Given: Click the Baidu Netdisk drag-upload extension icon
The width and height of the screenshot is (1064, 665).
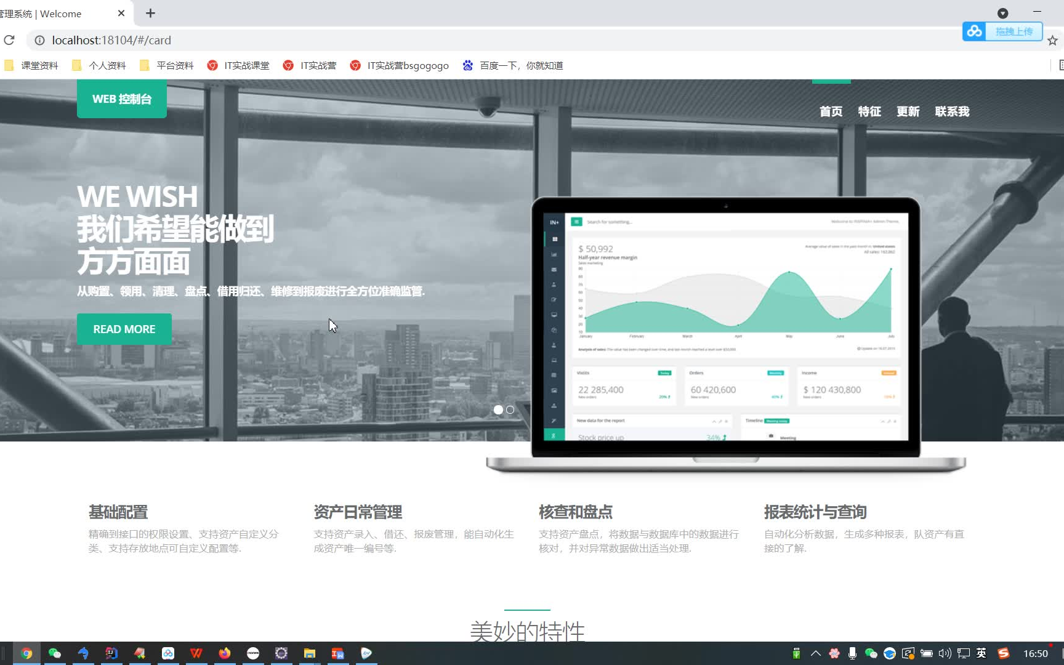Looking at the screenshot, I should [973, 31].
